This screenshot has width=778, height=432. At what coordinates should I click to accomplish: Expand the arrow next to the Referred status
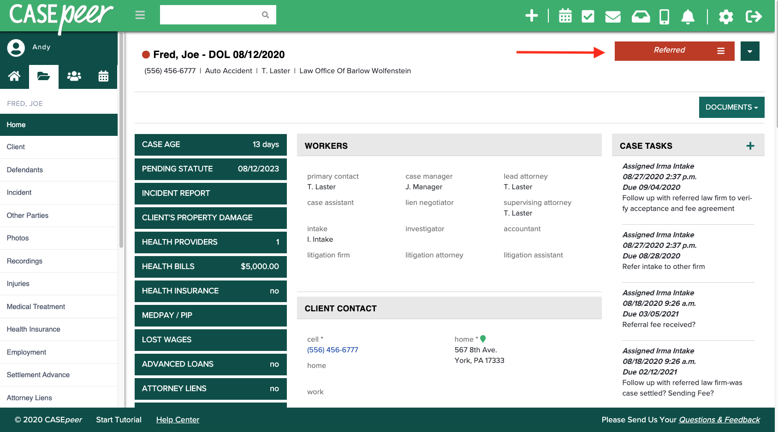(x=750, y=51)
